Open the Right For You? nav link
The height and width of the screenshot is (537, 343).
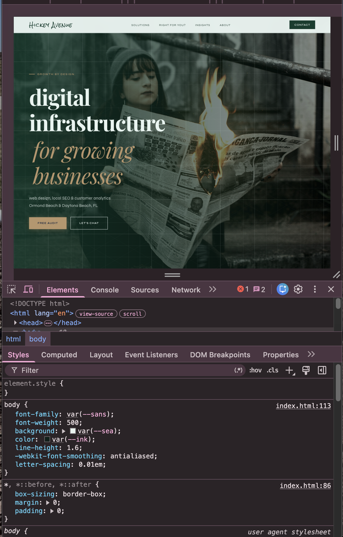[172, 25]
